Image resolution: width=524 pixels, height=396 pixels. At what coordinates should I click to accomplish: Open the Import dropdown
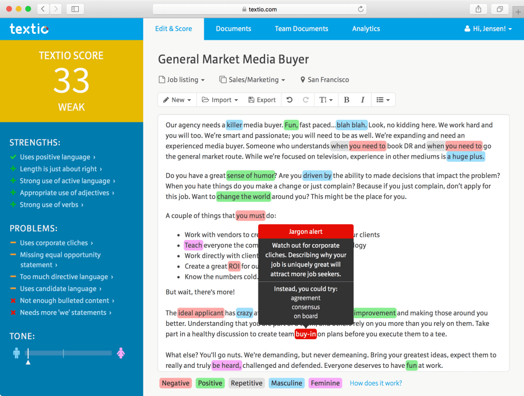point(220,100)
